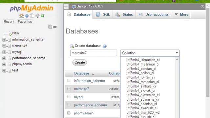Collapse all navigation items with minus icon

click(50, 27)
